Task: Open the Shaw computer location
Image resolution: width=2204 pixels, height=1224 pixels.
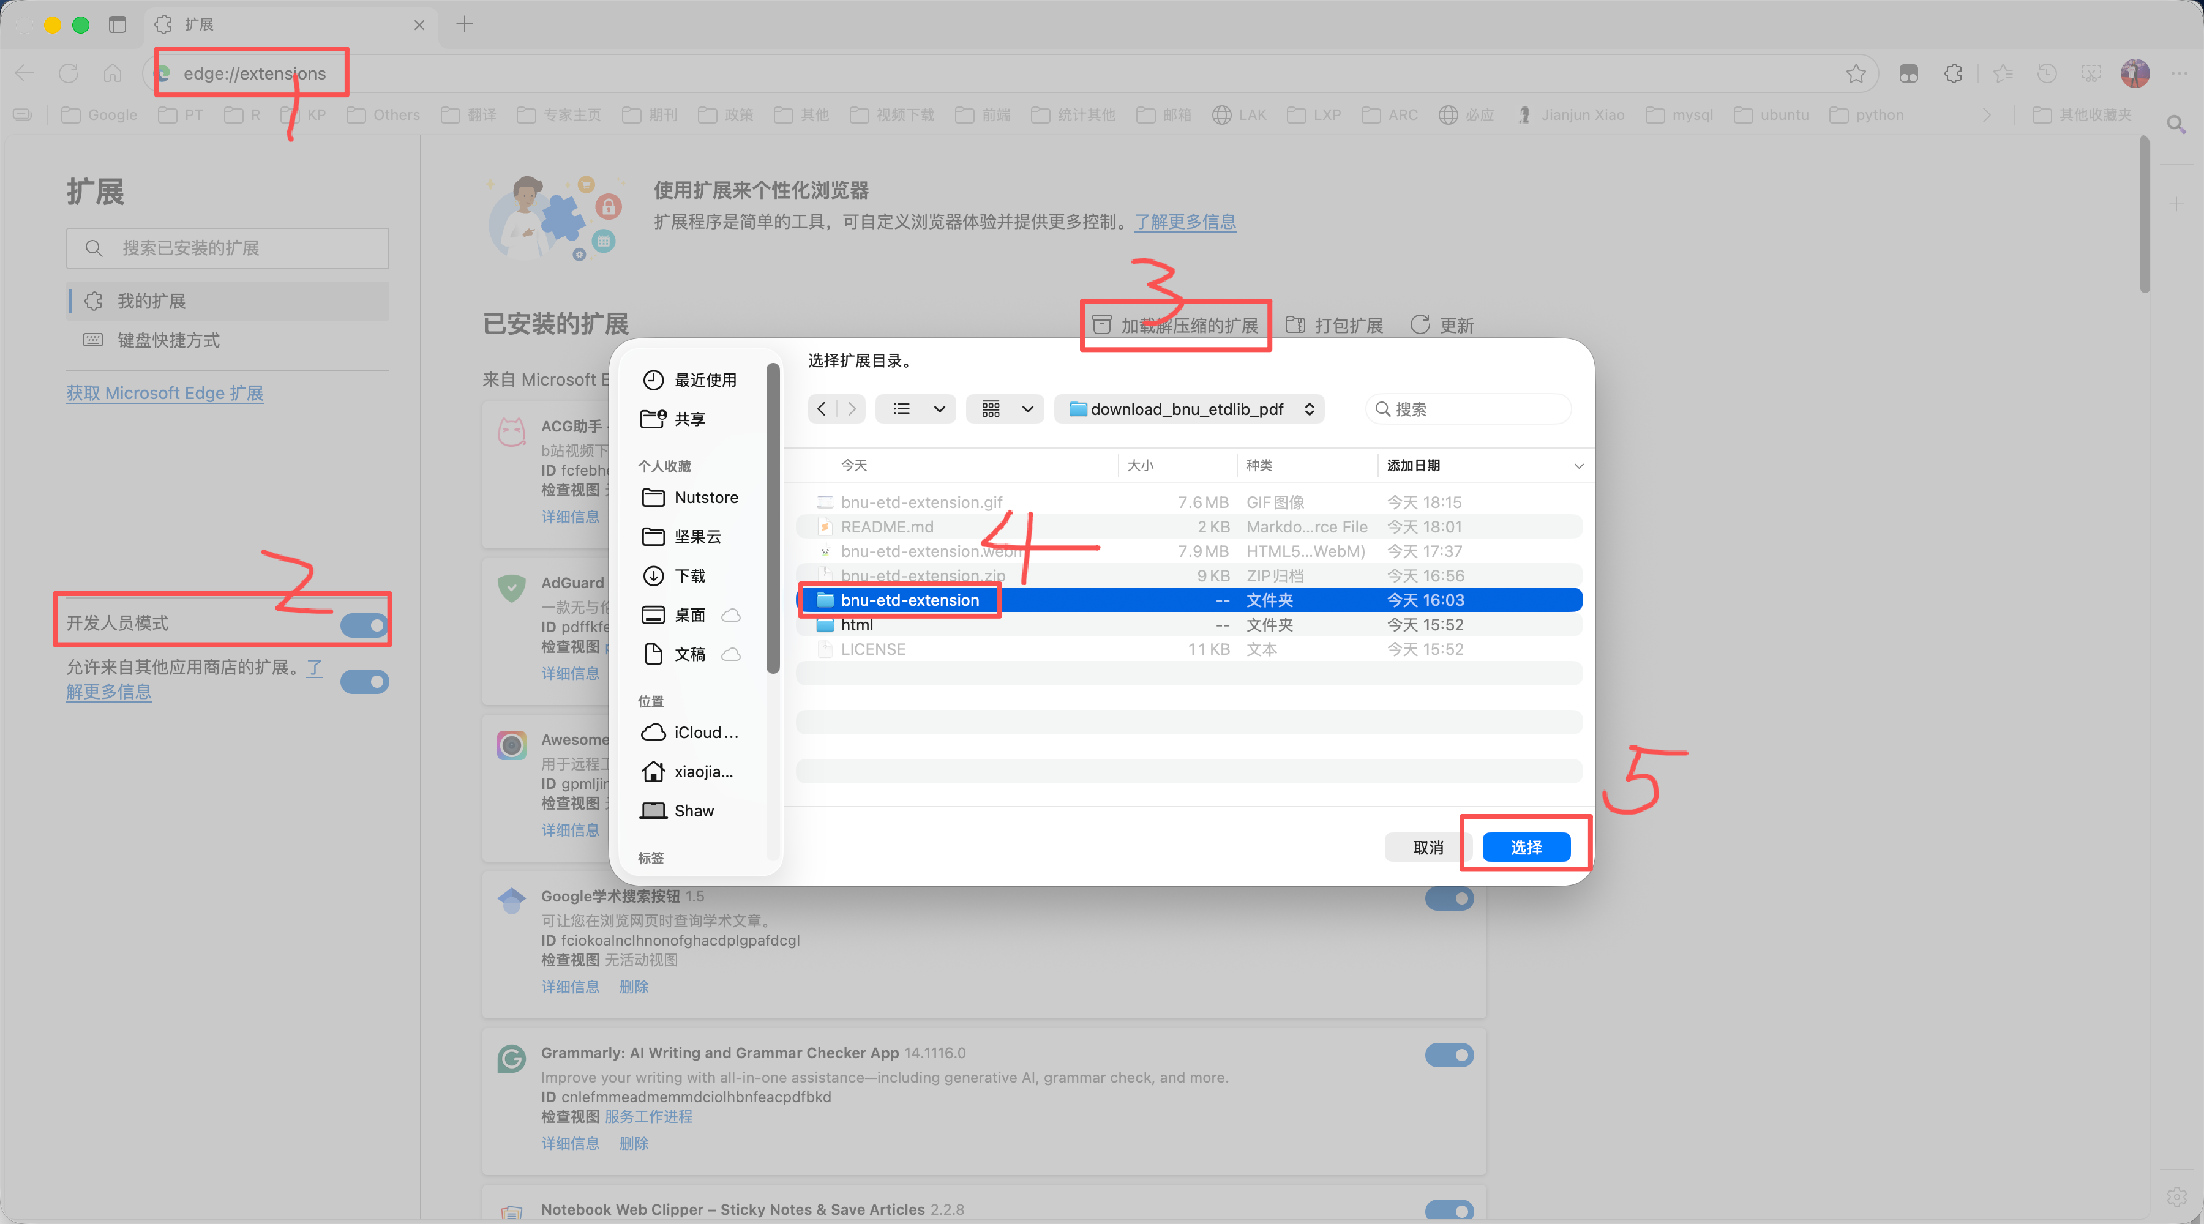Action: [x=678, y=811]
